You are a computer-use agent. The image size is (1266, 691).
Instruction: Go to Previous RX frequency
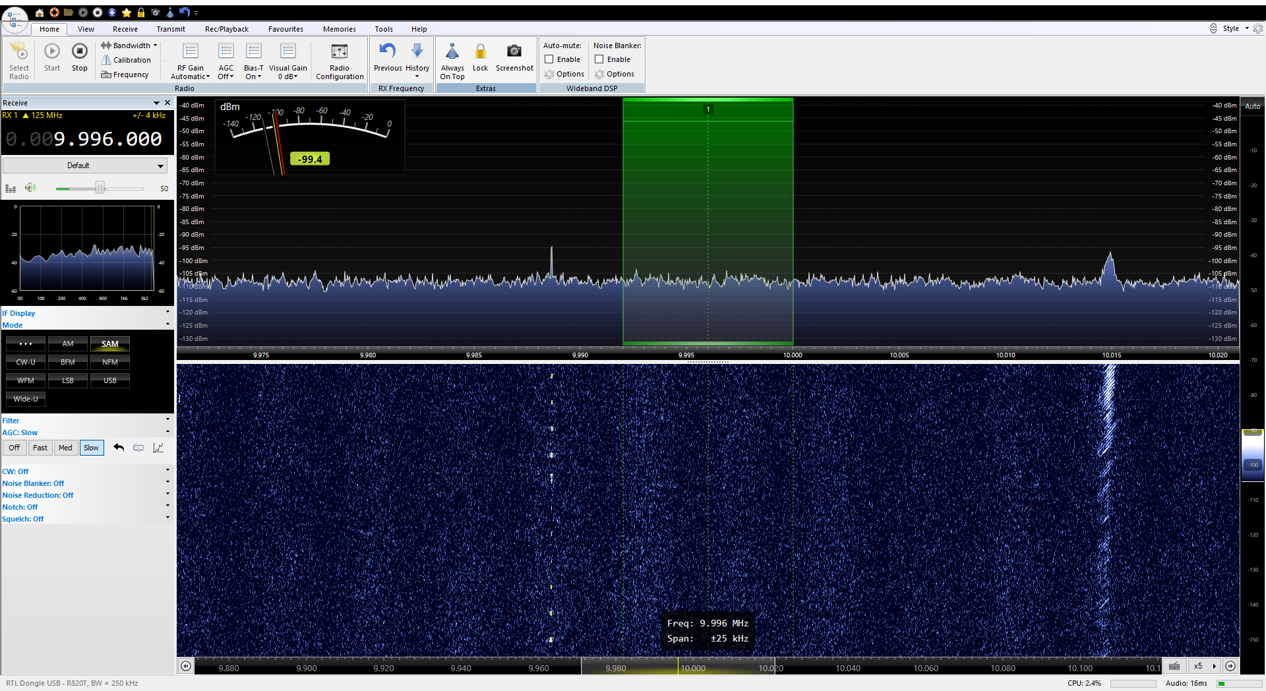coord(388,51)
